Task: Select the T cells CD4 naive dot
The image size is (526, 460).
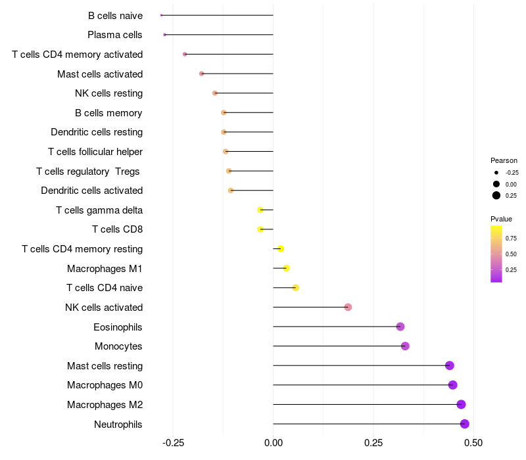Action: [x=295, y=288]
